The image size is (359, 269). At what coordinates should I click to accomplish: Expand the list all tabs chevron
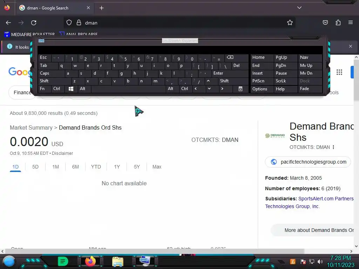299,8
